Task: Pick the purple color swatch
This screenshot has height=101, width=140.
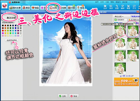Action: pos(18,31)
